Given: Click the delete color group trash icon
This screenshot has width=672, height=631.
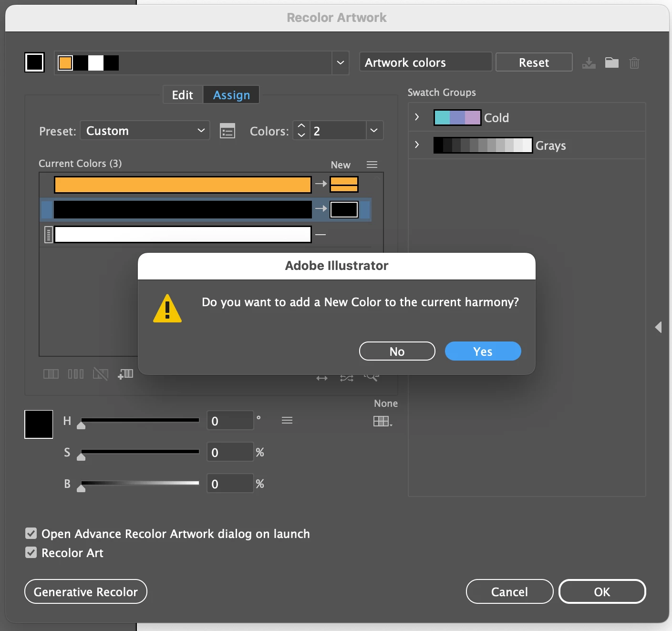Looking at the screenshot, I should (634, 62).
